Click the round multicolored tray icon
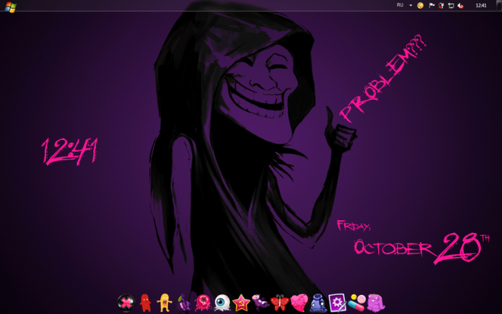Viewport: 502px width, 314px height. pyautogui.click(x=420, y=5)
